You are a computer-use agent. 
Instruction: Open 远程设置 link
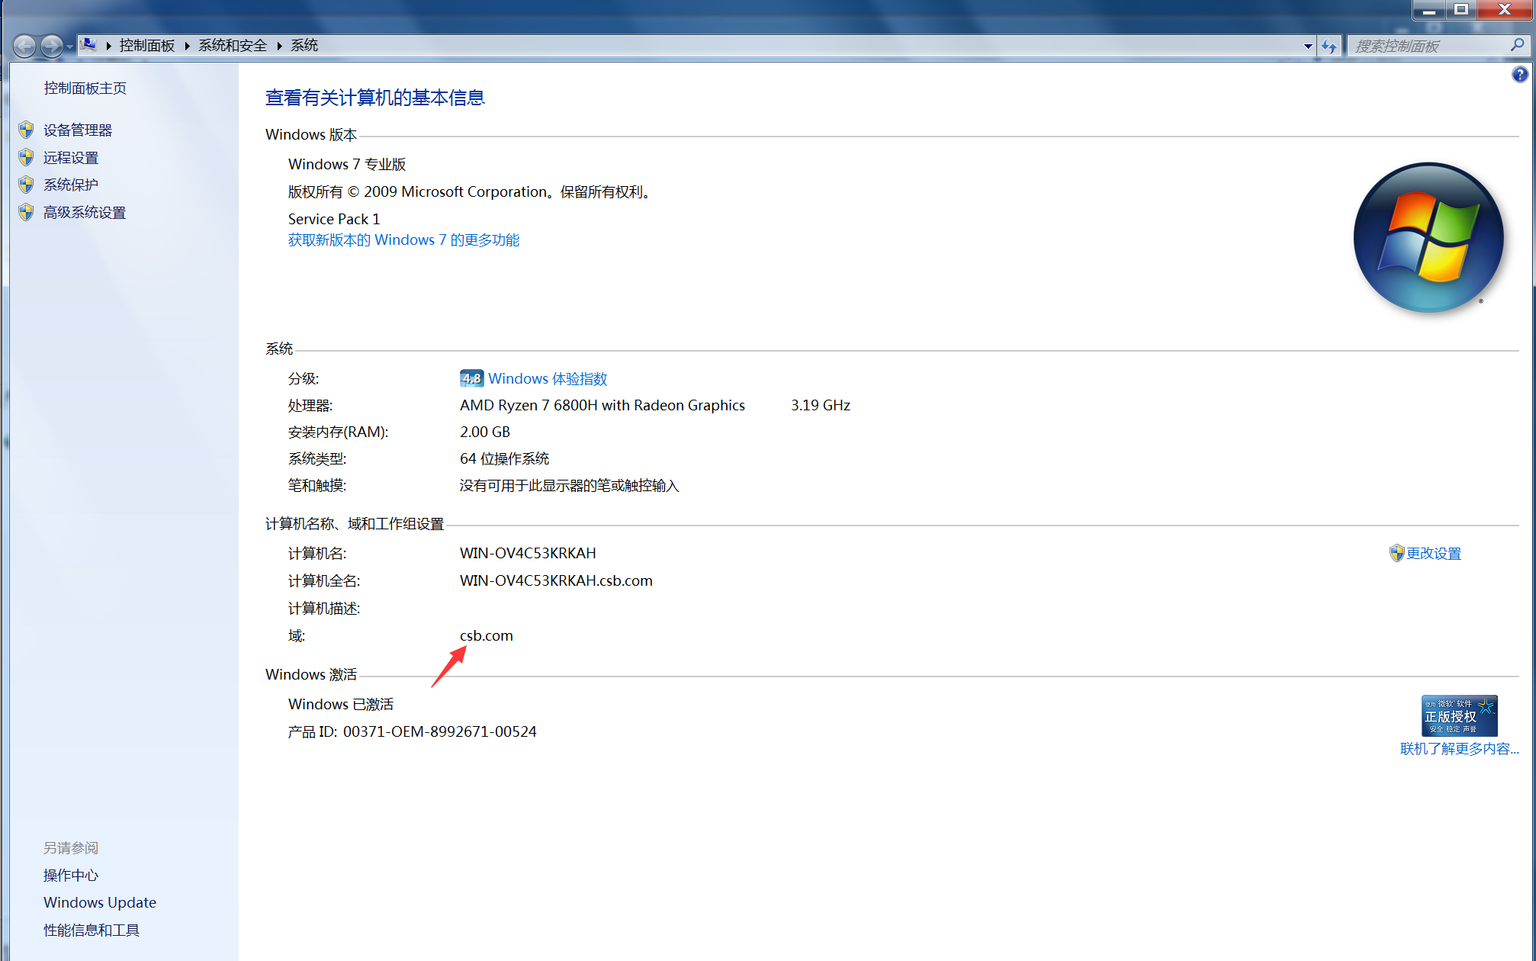click(71, 158)
